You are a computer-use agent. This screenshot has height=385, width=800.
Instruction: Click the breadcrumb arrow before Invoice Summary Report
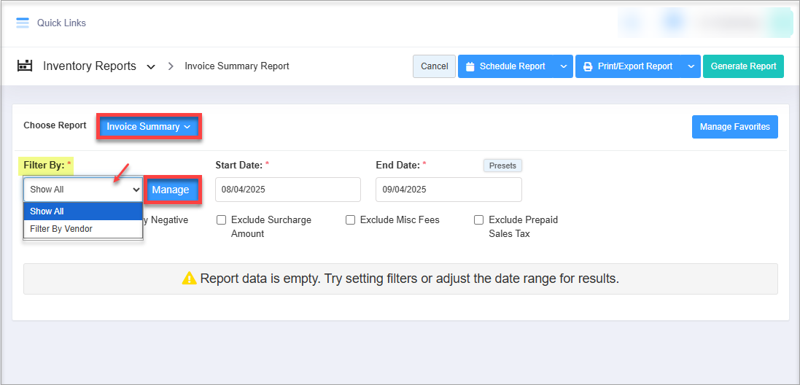coord(171,66)
